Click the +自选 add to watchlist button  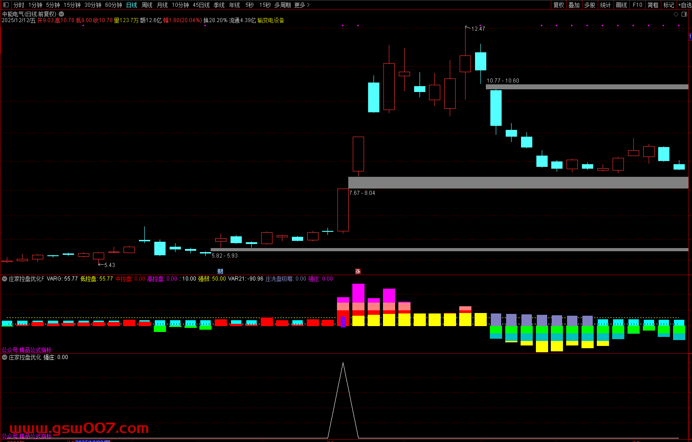[684, 5]
